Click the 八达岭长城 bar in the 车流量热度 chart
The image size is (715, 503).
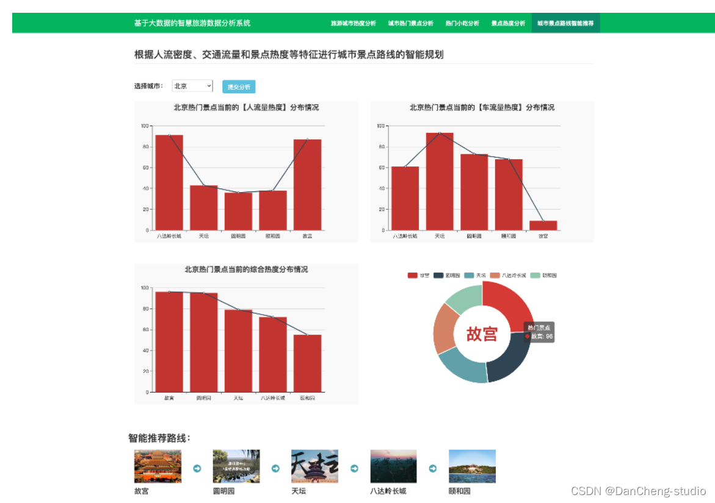405,199
